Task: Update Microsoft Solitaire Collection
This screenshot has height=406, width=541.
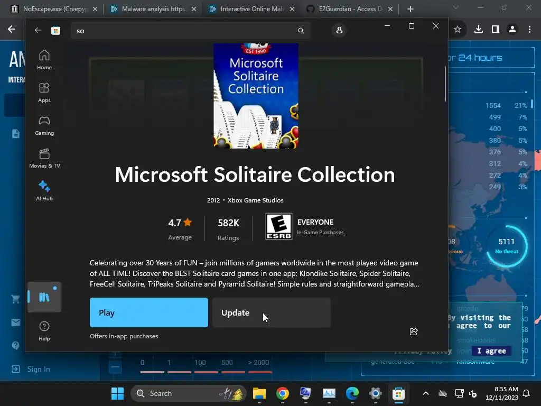Action: click(x=271, y=312)
